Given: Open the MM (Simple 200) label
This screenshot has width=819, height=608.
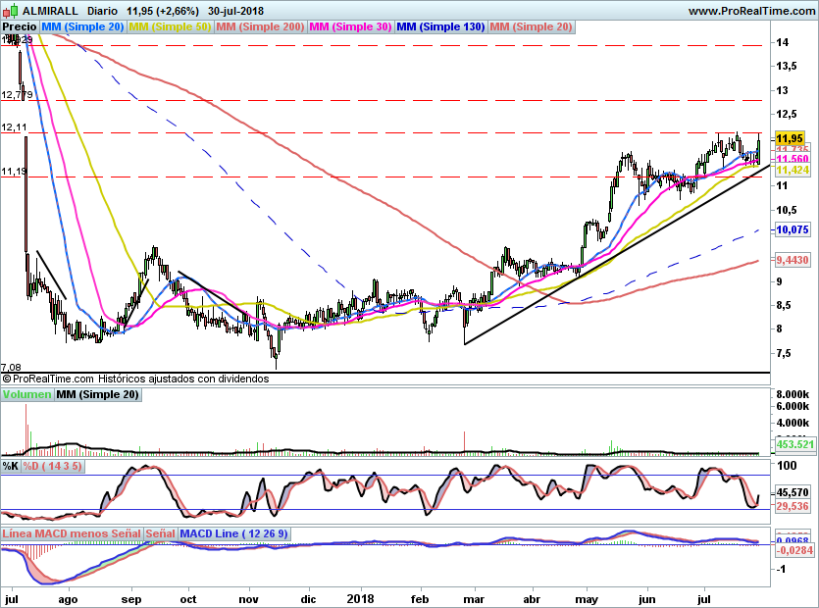Looking at the screenshot, I should coord(260,27).
